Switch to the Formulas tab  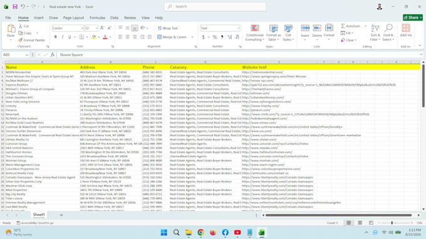coord(97,17)
